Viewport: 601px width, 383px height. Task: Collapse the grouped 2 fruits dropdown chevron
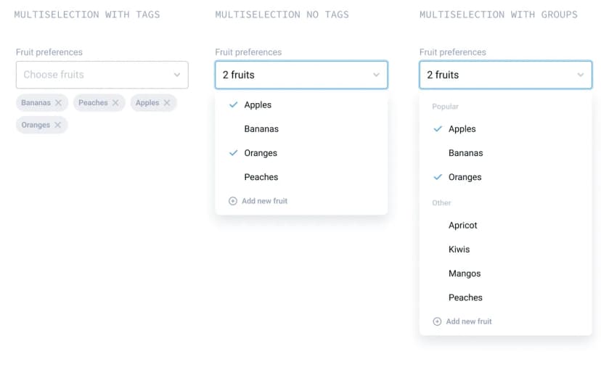(580, 75)
